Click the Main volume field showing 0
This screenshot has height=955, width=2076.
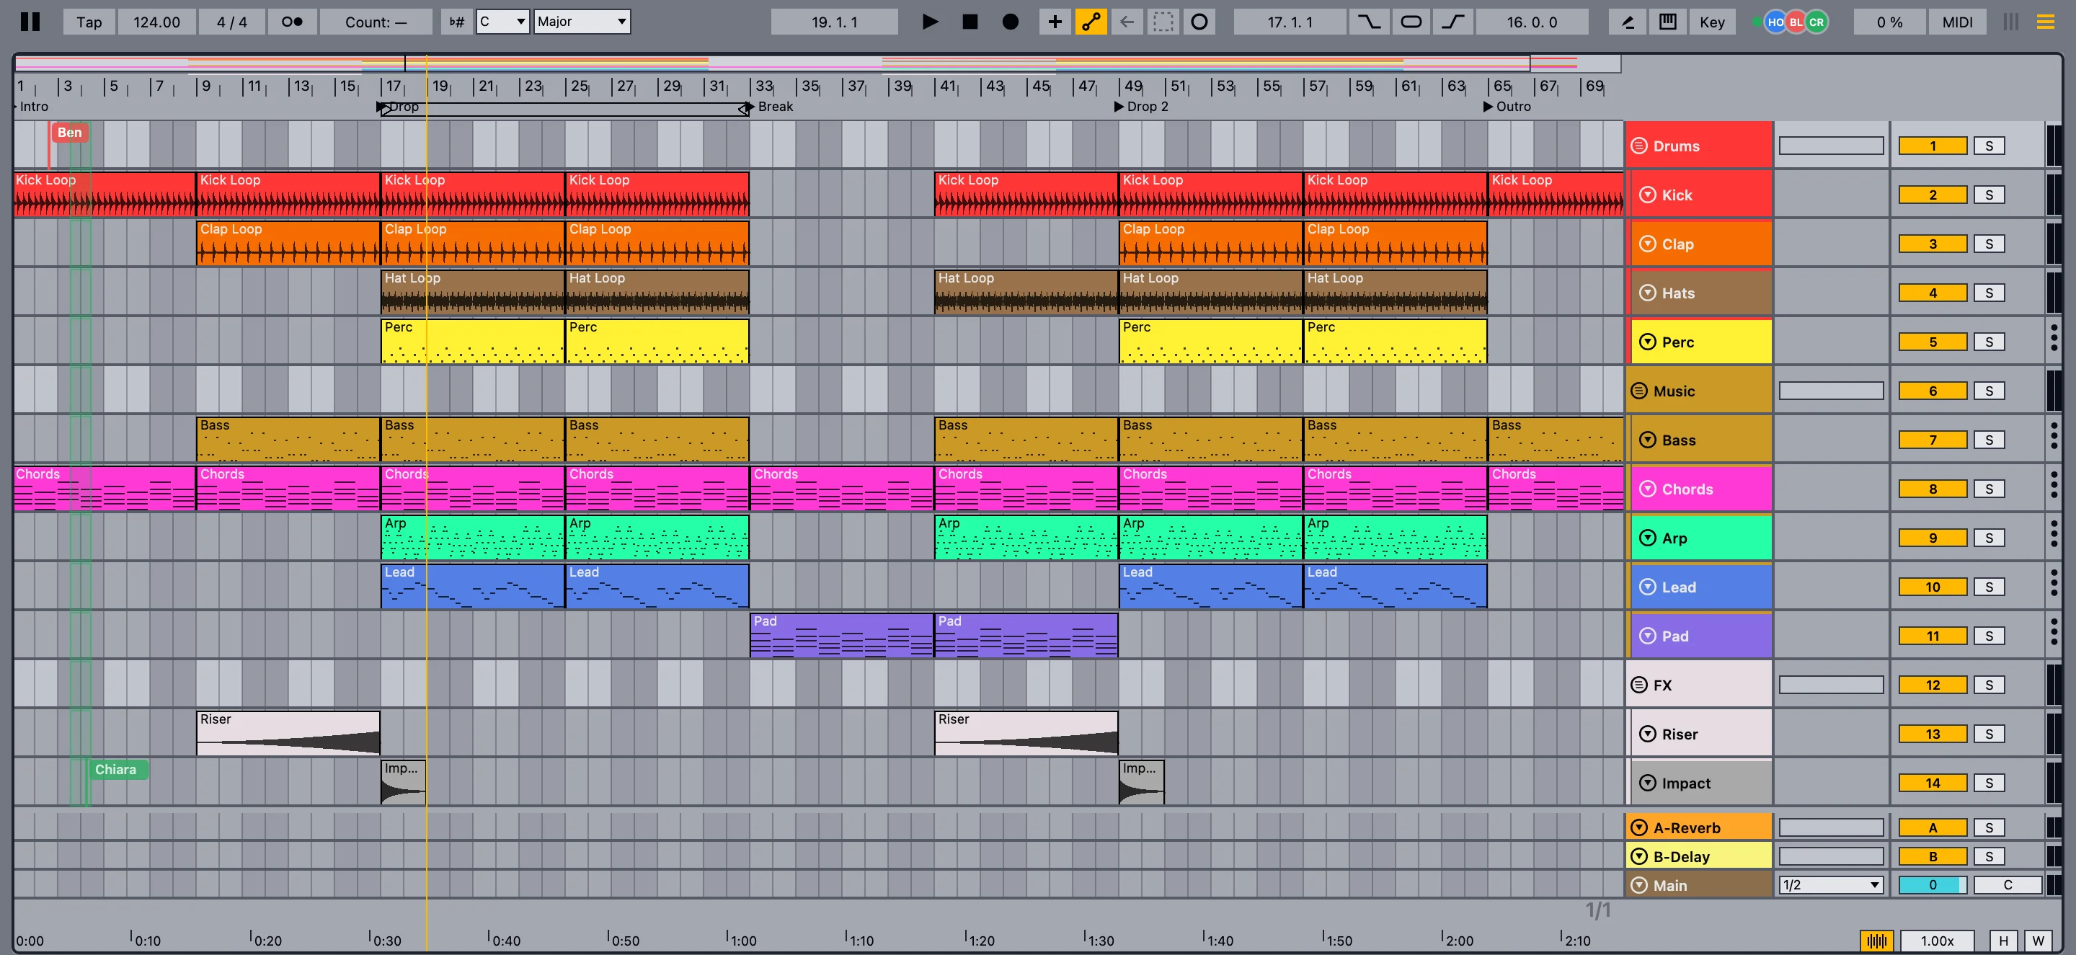[x=1933, y=885]
